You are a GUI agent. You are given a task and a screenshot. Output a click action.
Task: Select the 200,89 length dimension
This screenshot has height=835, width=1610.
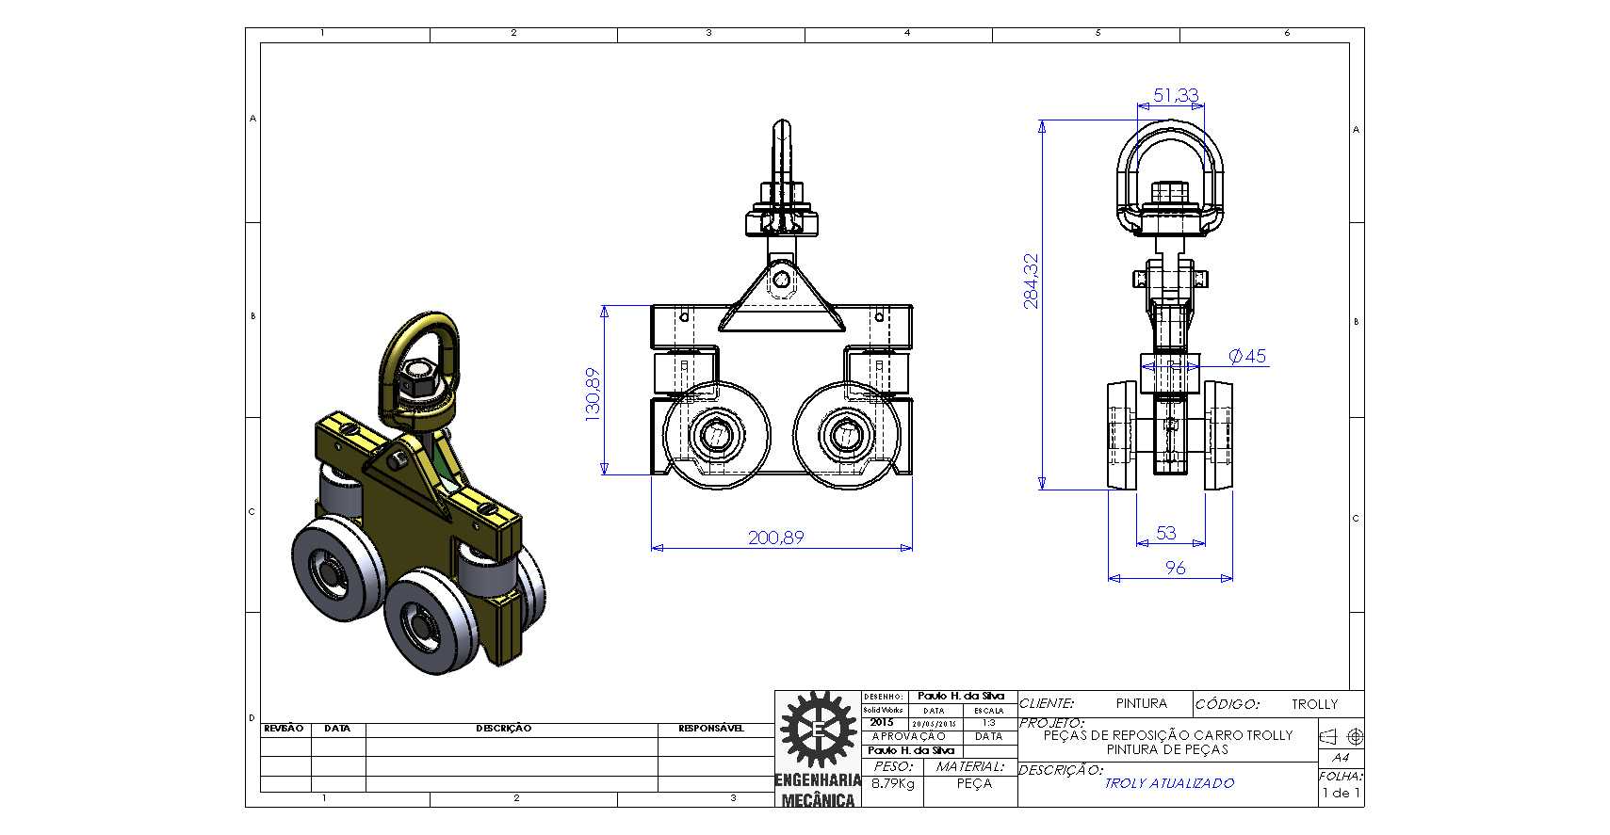(x=776, y=538)
